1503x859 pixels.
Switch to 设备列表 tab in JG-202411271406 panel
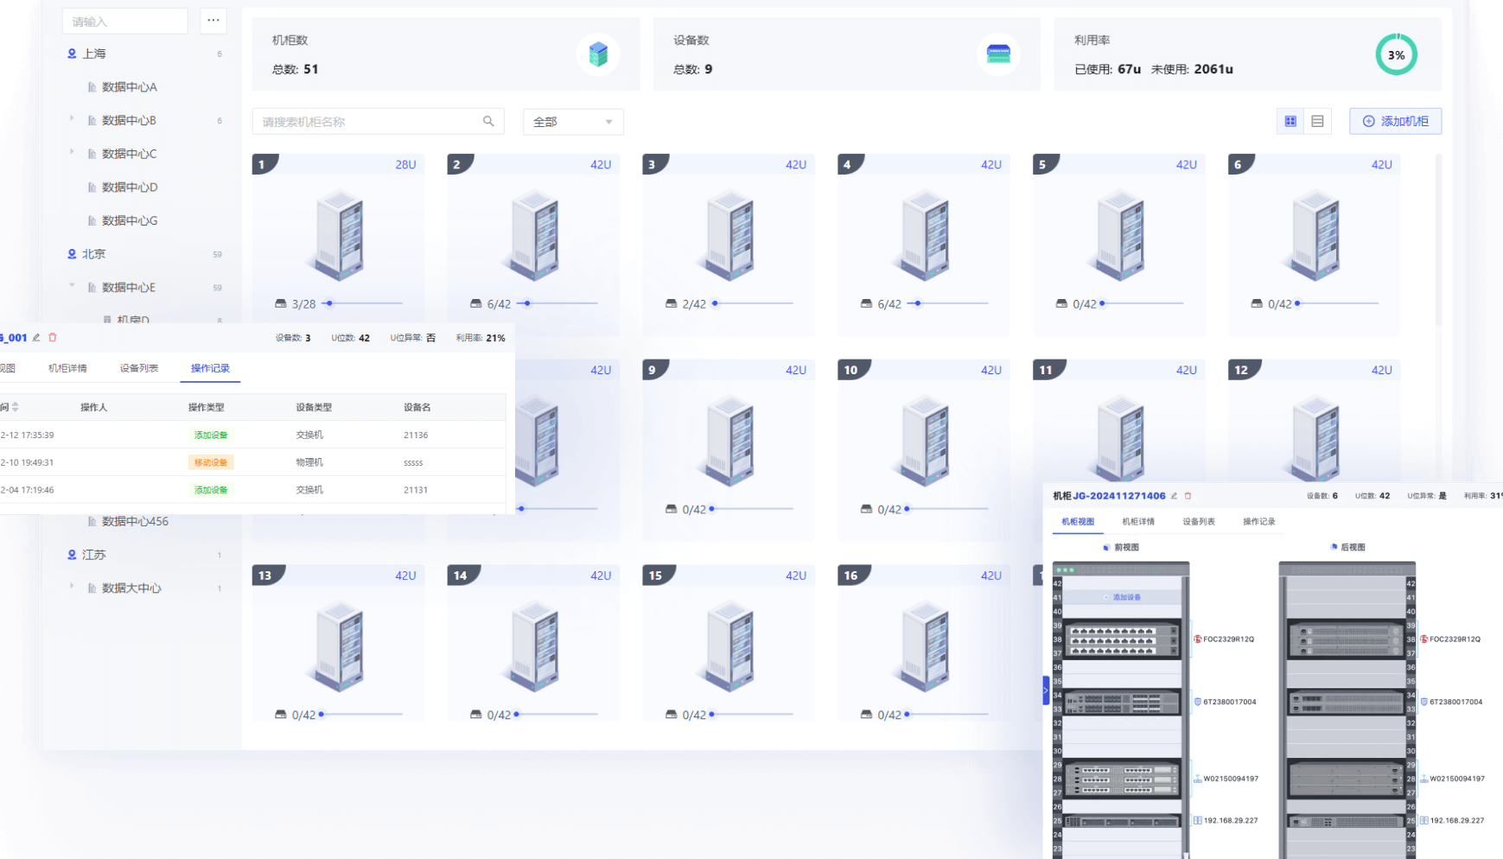pos(1199,522)
